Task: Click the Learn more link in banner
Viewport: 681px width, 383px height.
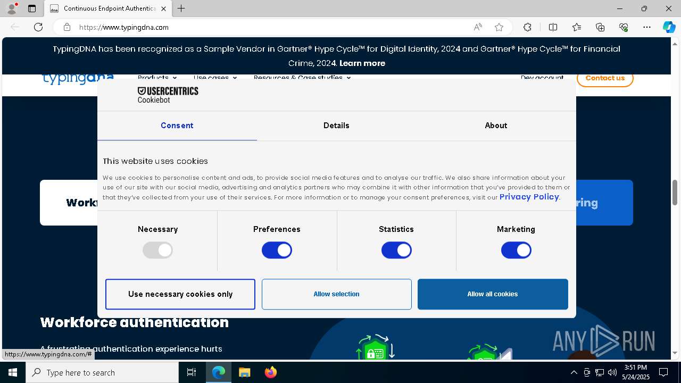Action: (x=362, y=63)
